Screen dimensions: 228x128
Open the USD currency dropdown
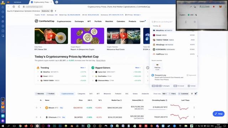point(191,15)
